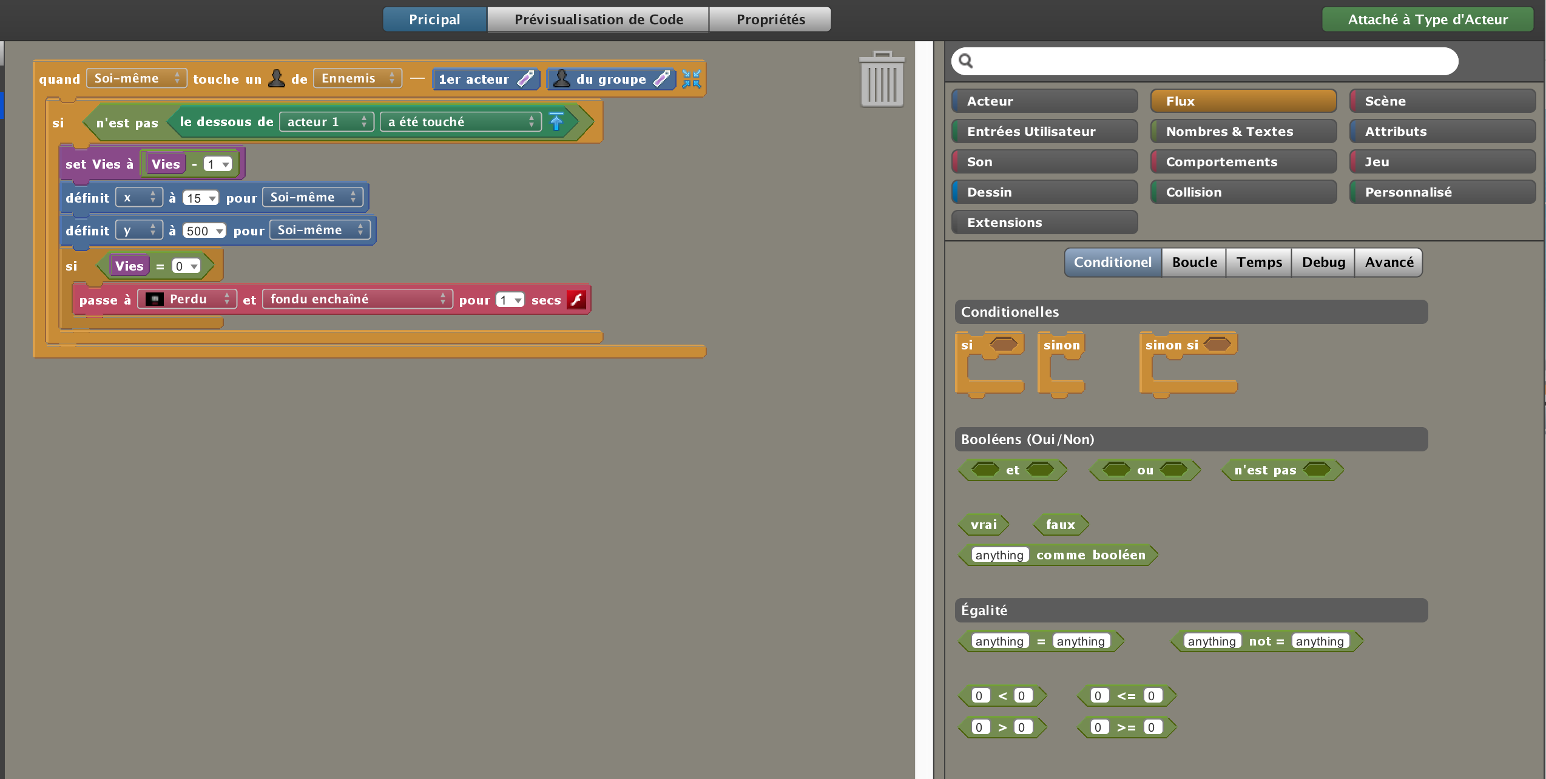Pick the "n'est pas" palette block

coord(1283,470)
